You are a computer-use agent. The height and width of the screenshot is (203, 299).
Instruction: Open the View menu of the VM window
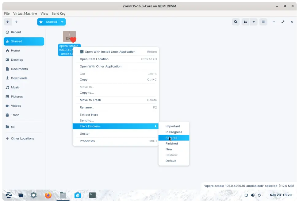pos(44,13)
